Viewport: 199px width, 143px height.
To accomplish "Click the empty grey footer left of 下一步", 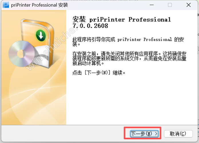I will click(x=62, y=133).
